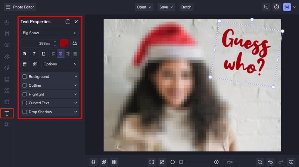
Task: Open the help question mark icon
Action: coord(277,7)
